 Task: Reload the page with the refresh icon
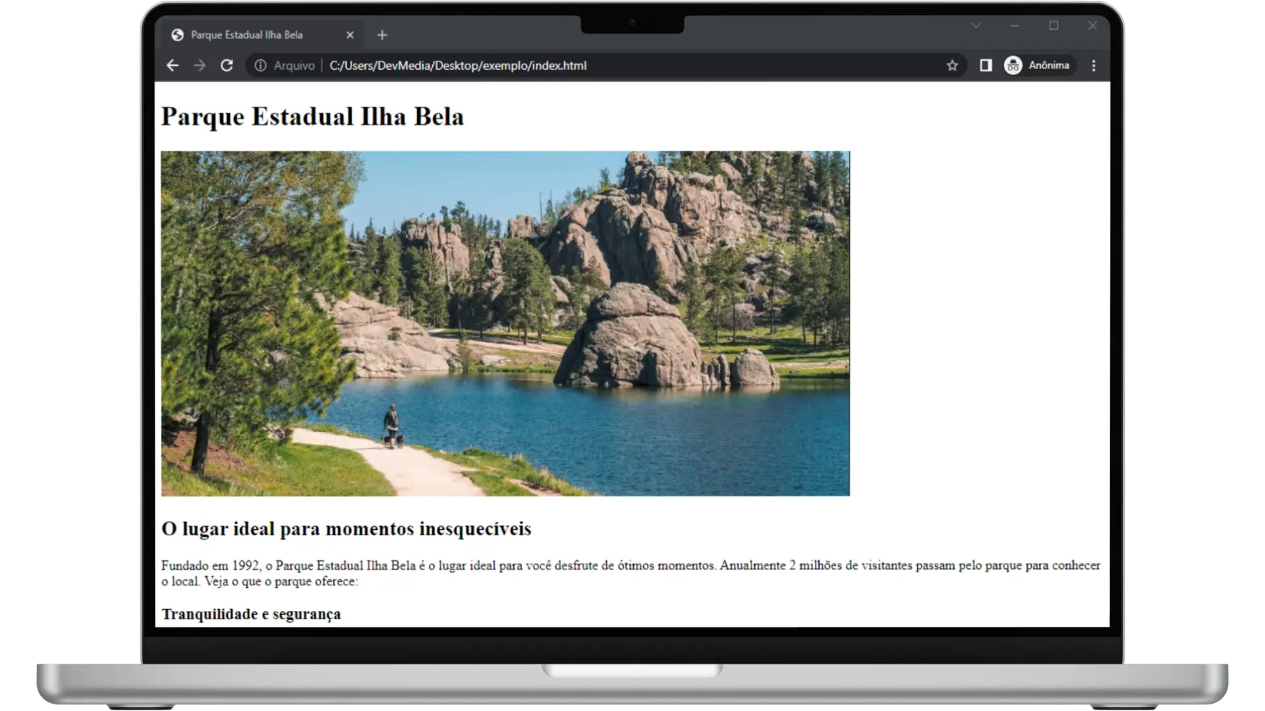(x=227, y=65)
